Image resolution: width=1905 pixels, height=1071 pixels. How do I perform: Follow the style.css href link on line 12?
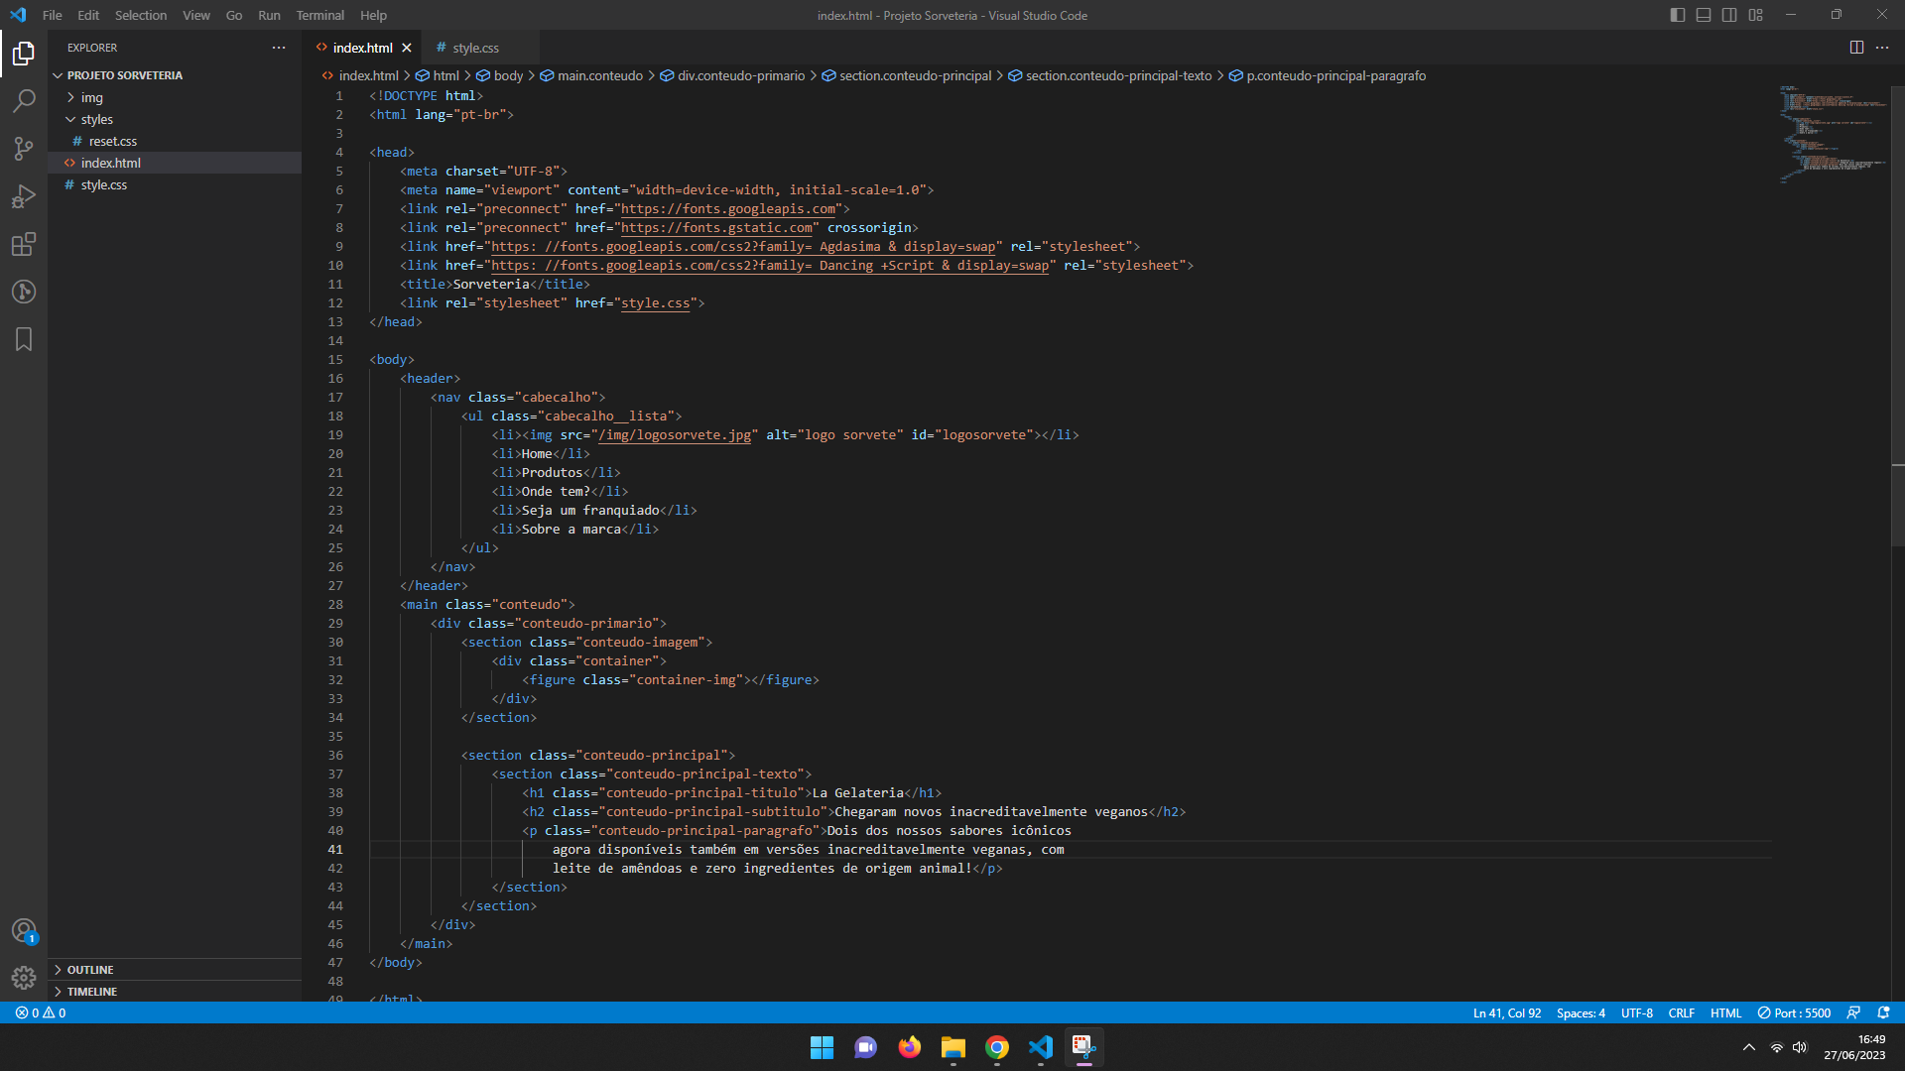pos(655,303)
